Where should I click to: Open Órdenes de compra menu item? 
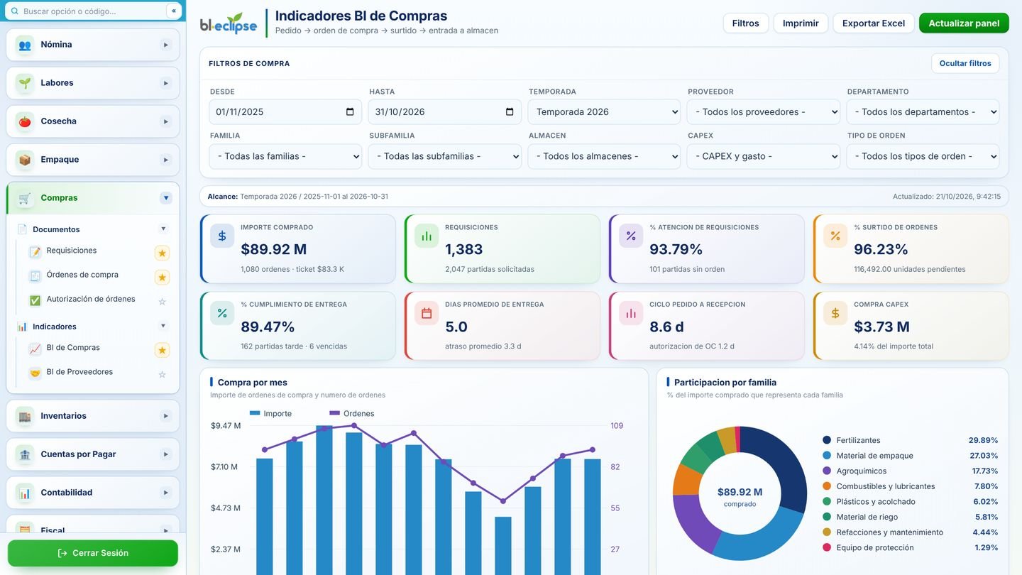[82, 275]
